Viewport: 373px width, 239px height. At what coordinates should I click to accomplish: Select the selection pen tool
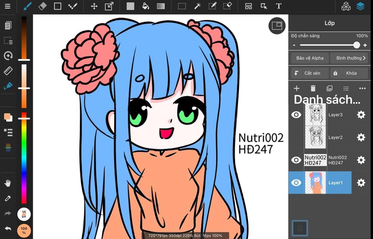click(x=212, y=6)
